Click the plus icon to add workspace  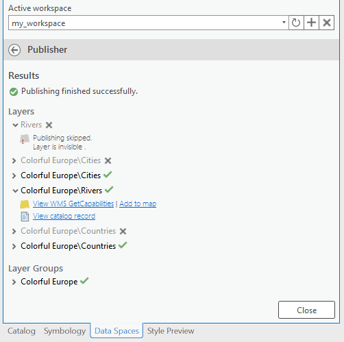point(311,23)
